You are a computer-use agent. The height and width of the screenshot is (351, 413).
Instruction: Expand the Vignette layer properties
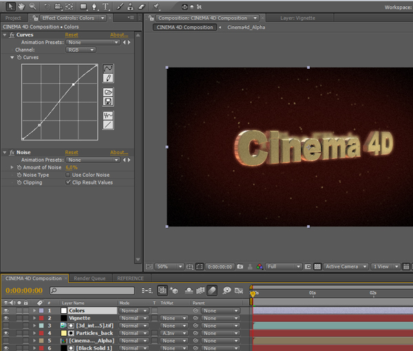pyautogui.click(x=34, y=318)
